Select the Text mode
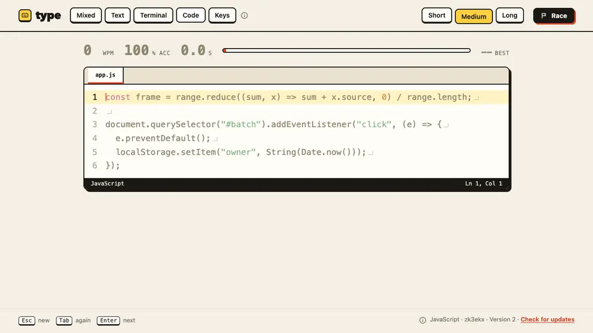The height and width of the screenshot is (333, 593). click(117, 15)
